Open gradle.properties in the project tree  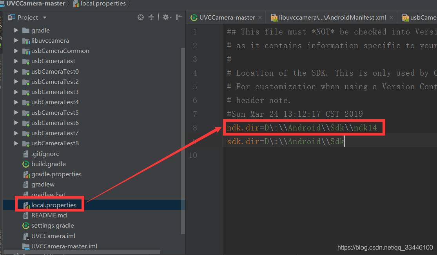56,174
